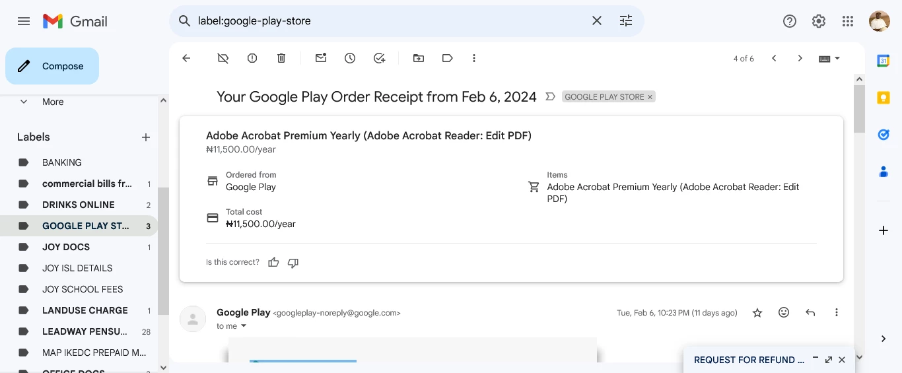Screen dimensions: 902x373
Task: Clear the search with the X icon
Action: (597, 21)
